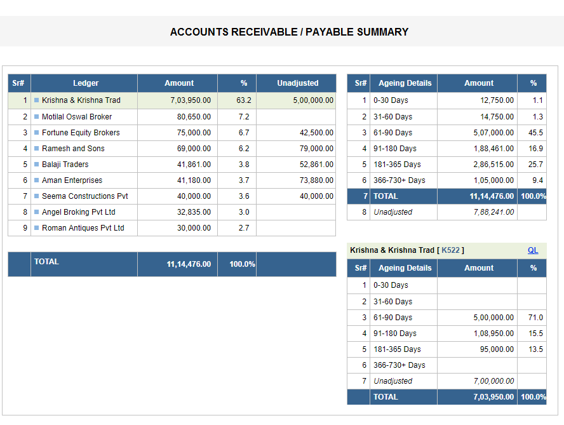Click Krishna ageing amount 95,000.00
Viewport: 564px width, 425px height.
(497, 349)
